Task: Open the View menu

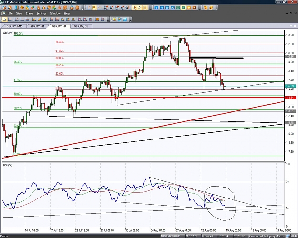Action: [x=19, y=13]
